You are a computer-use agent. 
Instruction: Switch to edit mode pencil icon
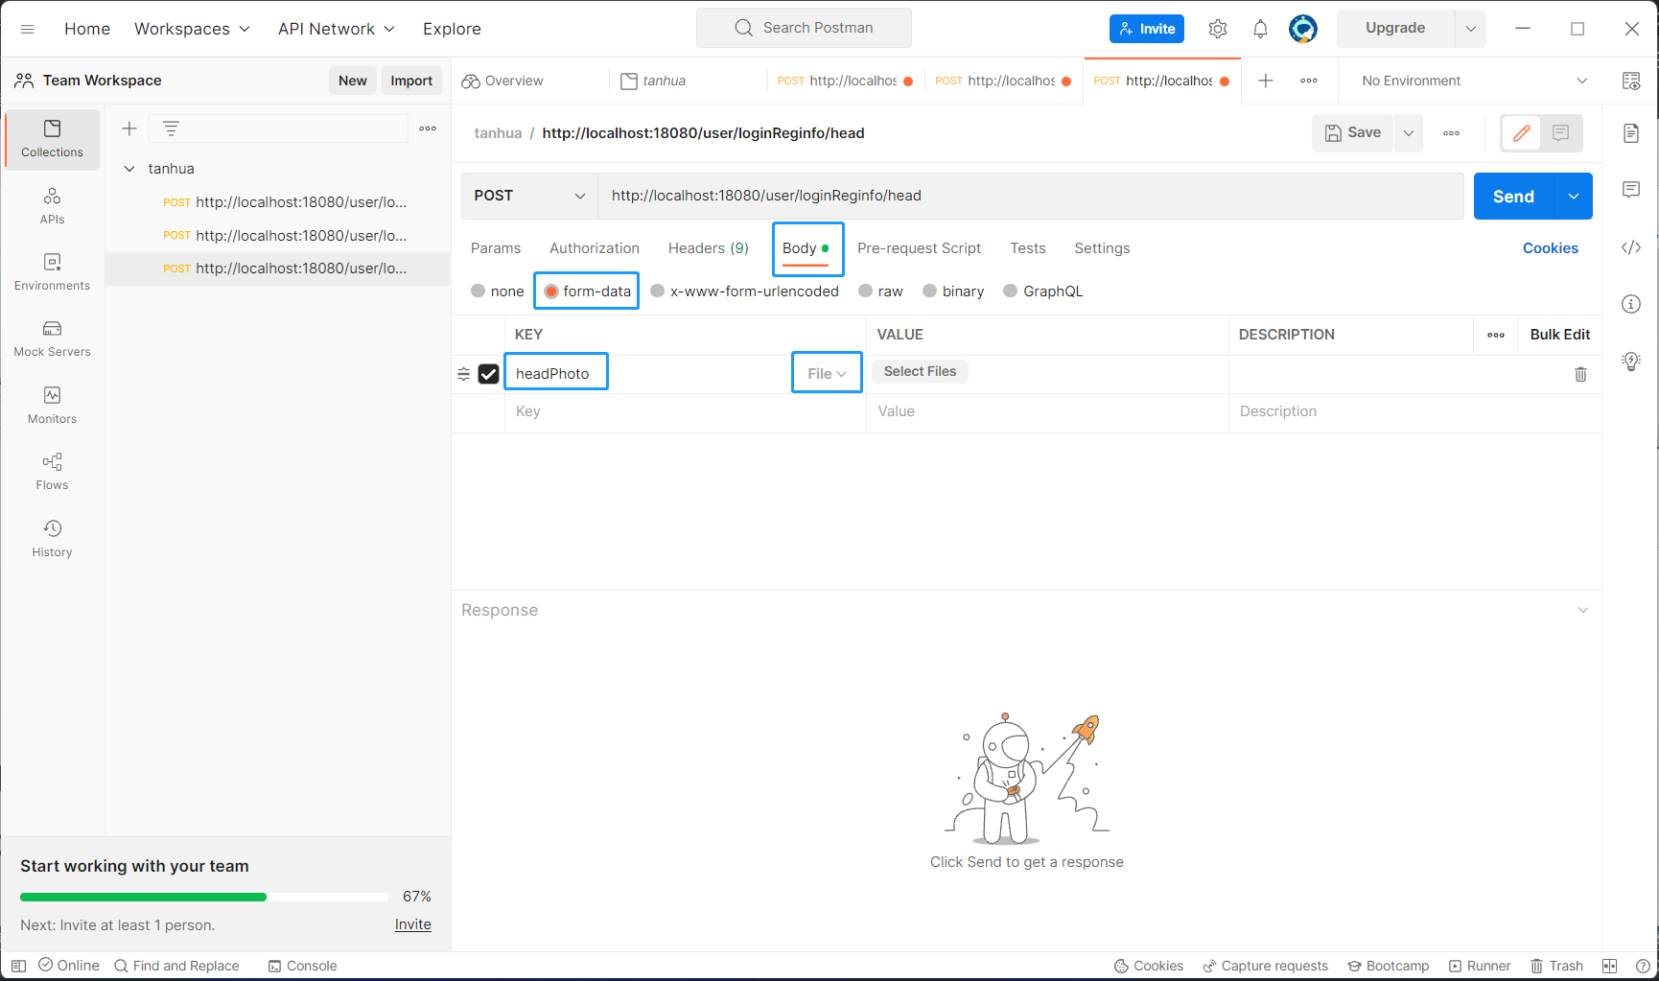coord(1522,133)
